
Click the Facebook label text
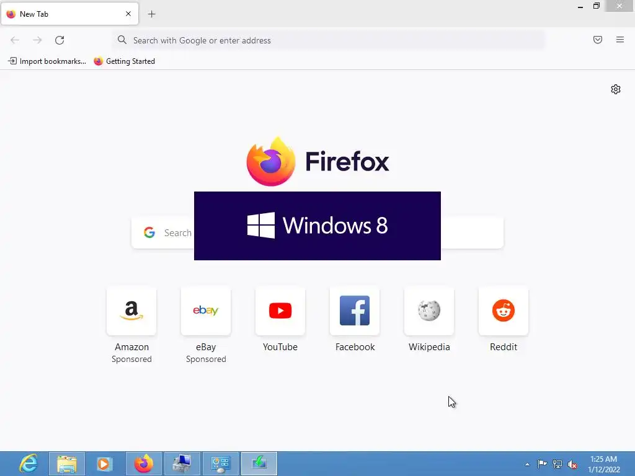tap(355, 347)
